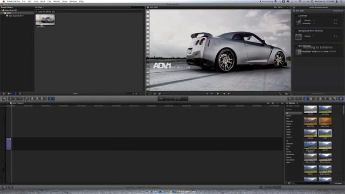Viewport: 345px width, 194px height.
Task: Open the All Clips filter dropdown
Action: [39, 7]
